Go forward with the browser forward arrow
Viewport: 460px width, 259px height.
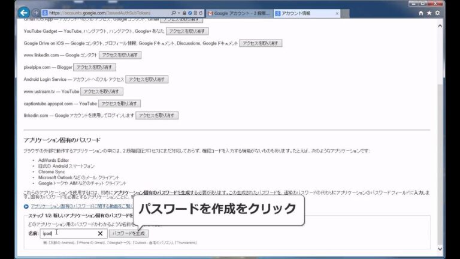35,13
